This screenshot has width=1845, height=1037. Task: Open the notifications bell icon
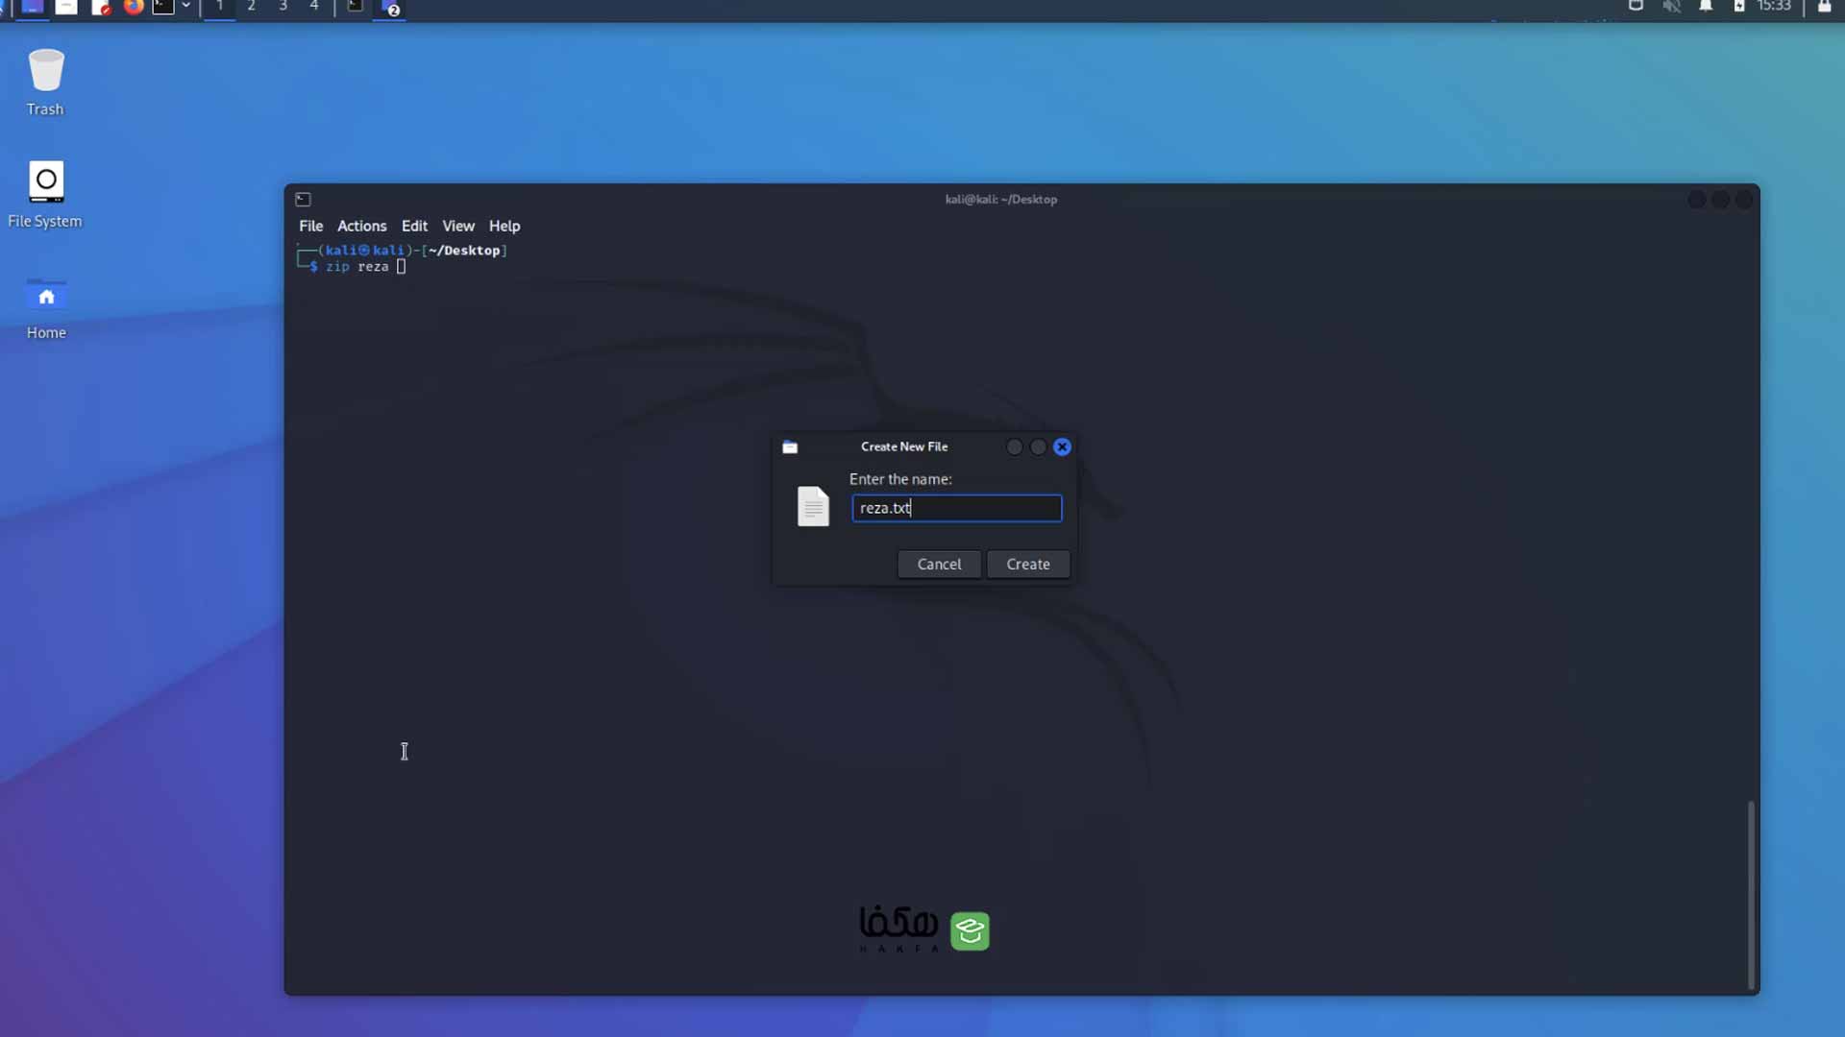coord(1706,7)
